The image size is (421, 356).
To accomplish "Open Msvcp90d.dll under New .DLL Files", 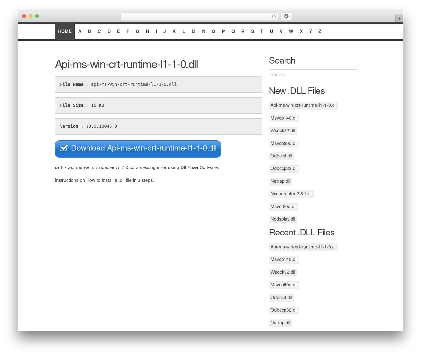I will click(x=284, y=143).
